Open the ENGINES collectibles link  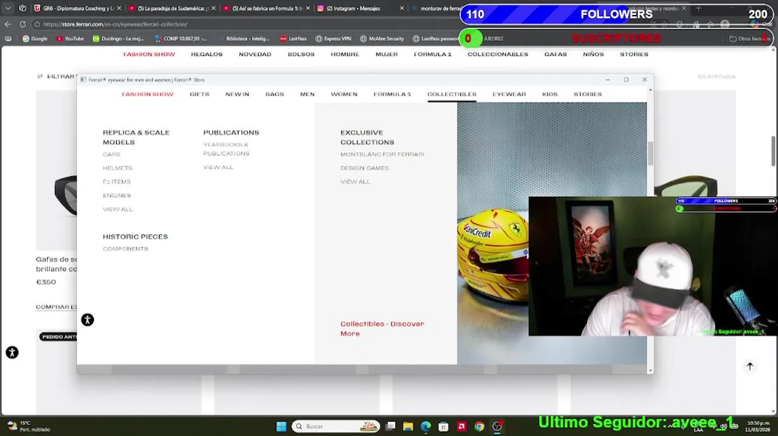coord(117,196)
